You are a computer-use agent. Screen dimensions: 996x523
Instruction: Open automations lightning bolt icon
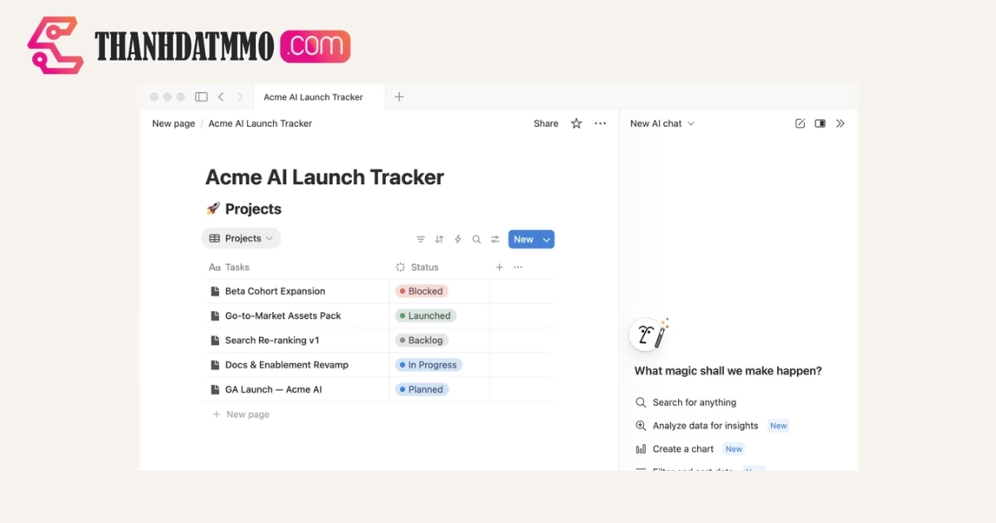[x=457, y=239]
